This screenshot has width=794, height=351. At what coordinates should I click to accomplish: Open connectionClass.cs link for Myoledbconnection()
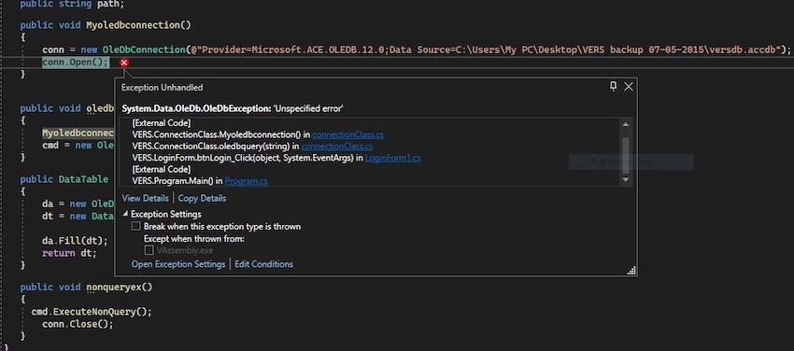347,134
